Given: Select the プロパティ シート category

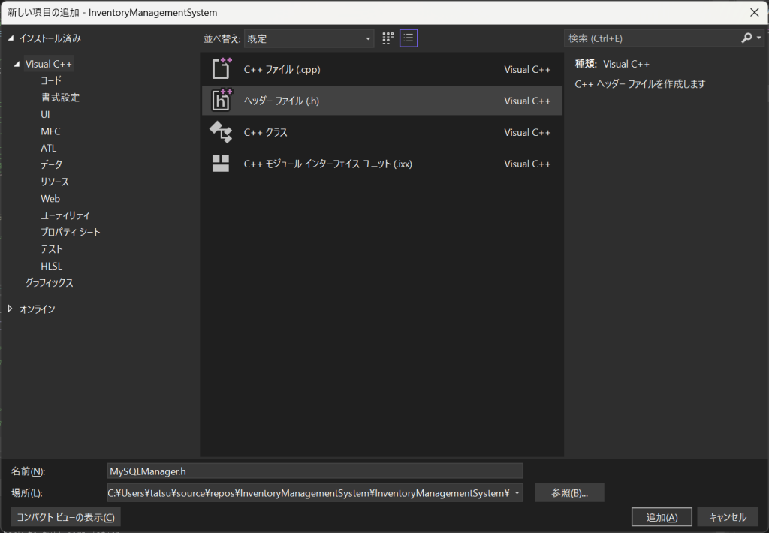Looking at the screenshot, I should coord(71,233).
